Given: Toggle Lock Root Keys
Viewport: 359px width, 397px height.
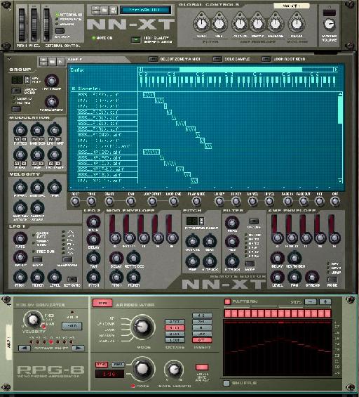Looking at the screenshot, I should (266, 59).
